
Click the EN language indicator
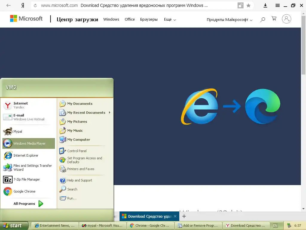coord(275,226)
